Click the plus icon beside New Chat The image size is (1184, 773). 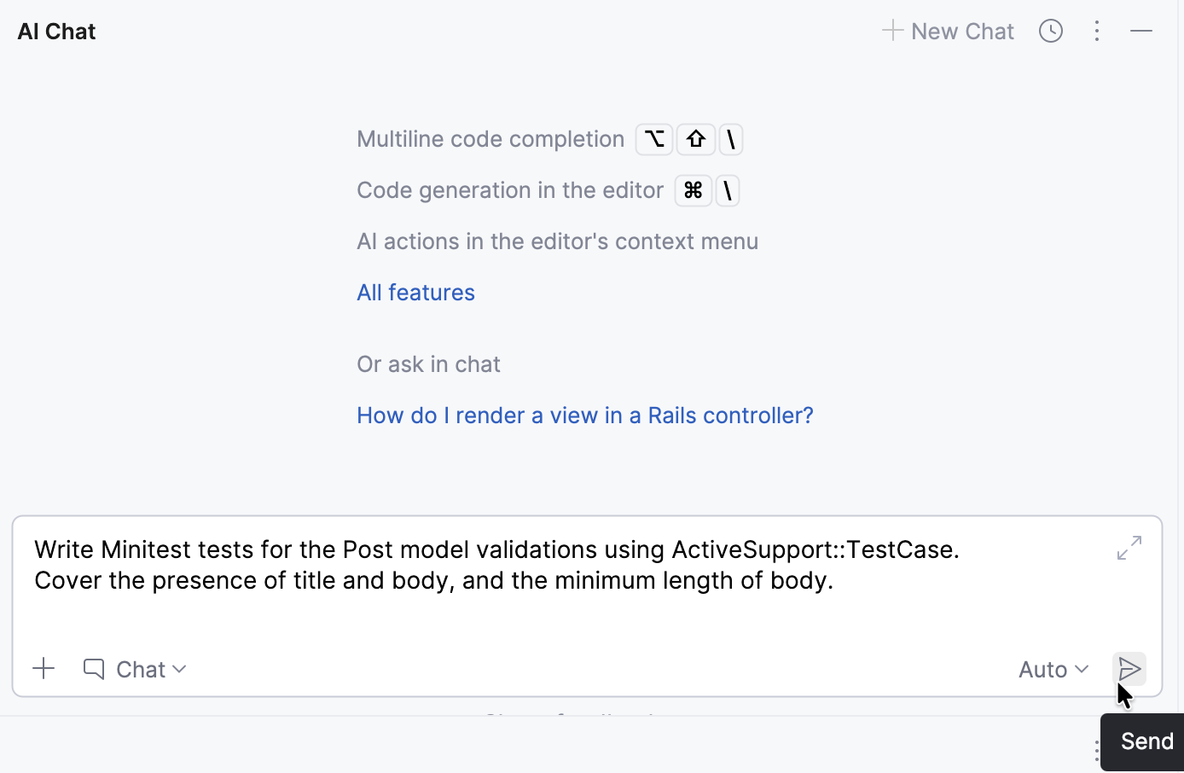pos(892,31)
